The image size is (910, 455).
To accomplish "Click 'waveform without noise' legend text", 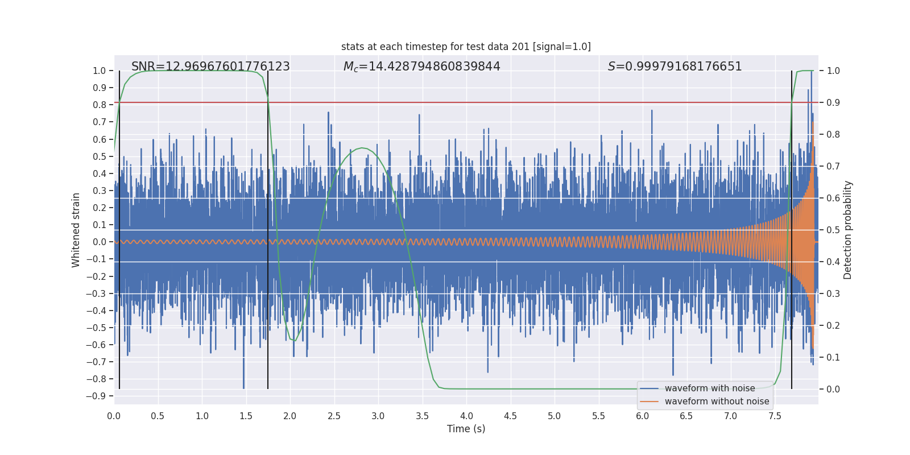I will (717, 402).
